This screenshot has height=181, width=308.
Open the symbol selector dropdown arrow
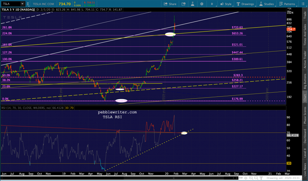click(x=22, y=4)
